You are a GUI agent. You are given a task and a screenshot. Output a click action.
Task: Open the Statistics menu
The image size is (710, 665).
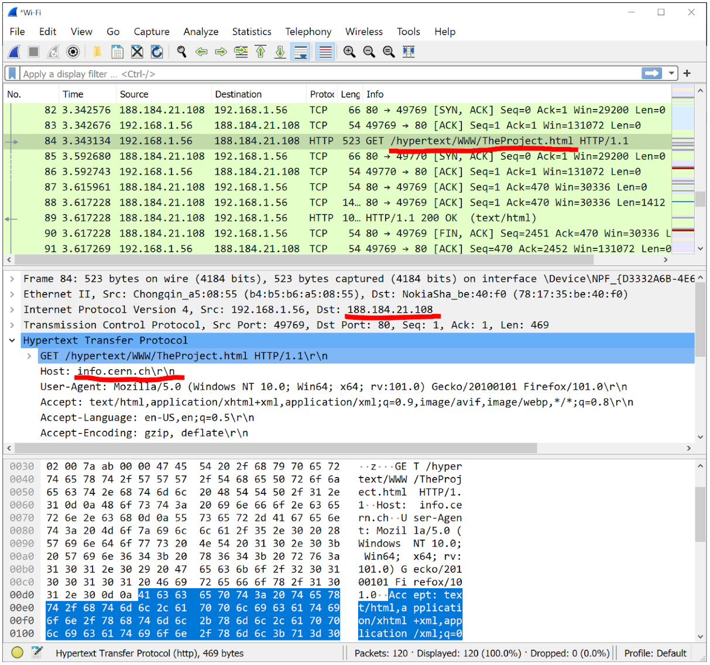point(252,32)
